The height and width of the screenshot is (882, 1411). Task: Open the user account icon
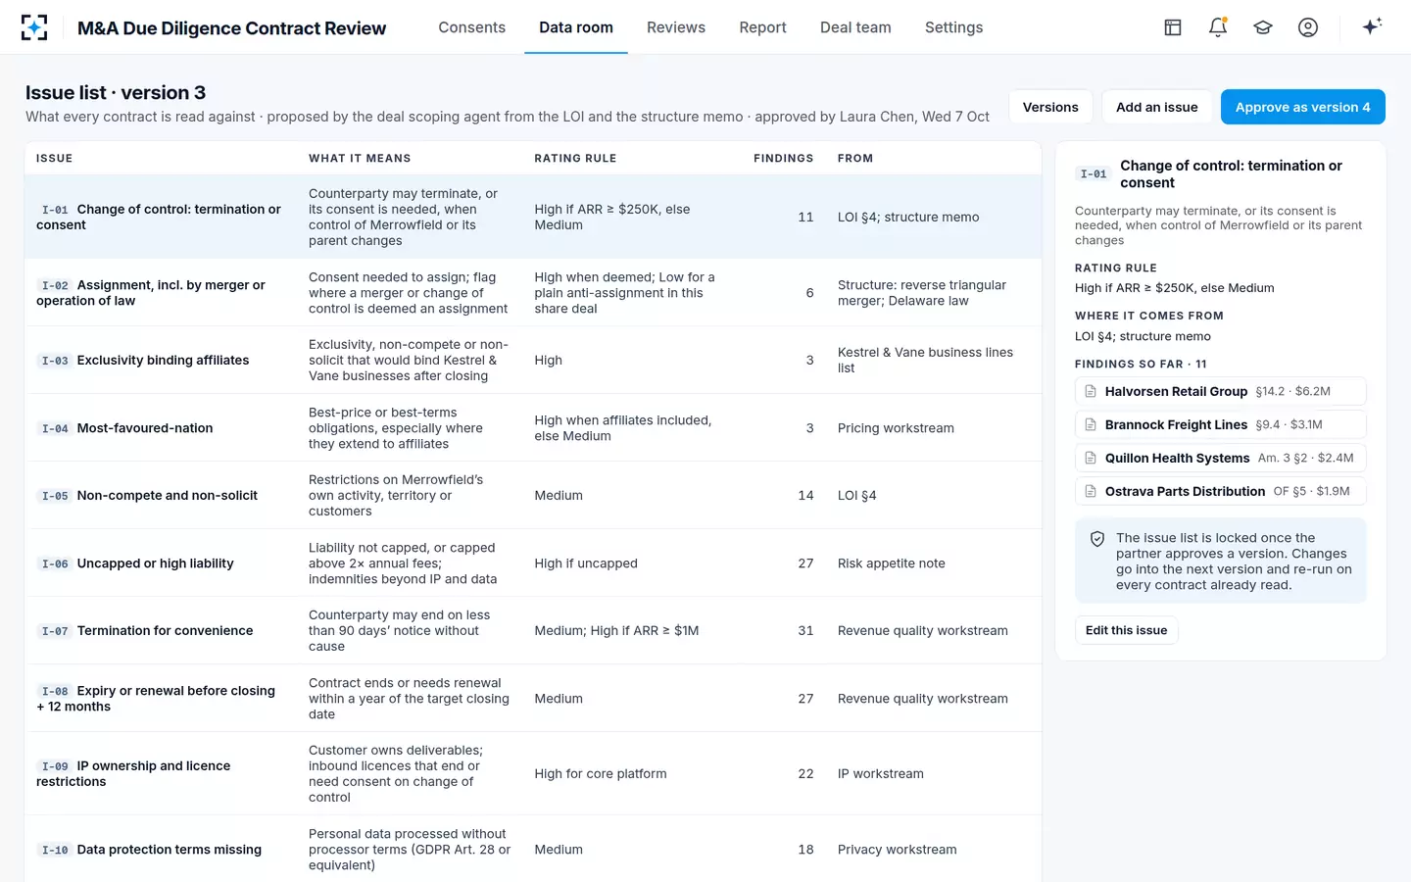pos(1308,27)
